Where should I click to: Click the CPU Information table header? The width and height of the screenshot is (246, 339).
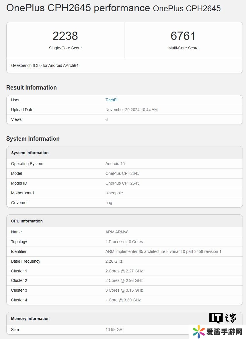[27, 221]
